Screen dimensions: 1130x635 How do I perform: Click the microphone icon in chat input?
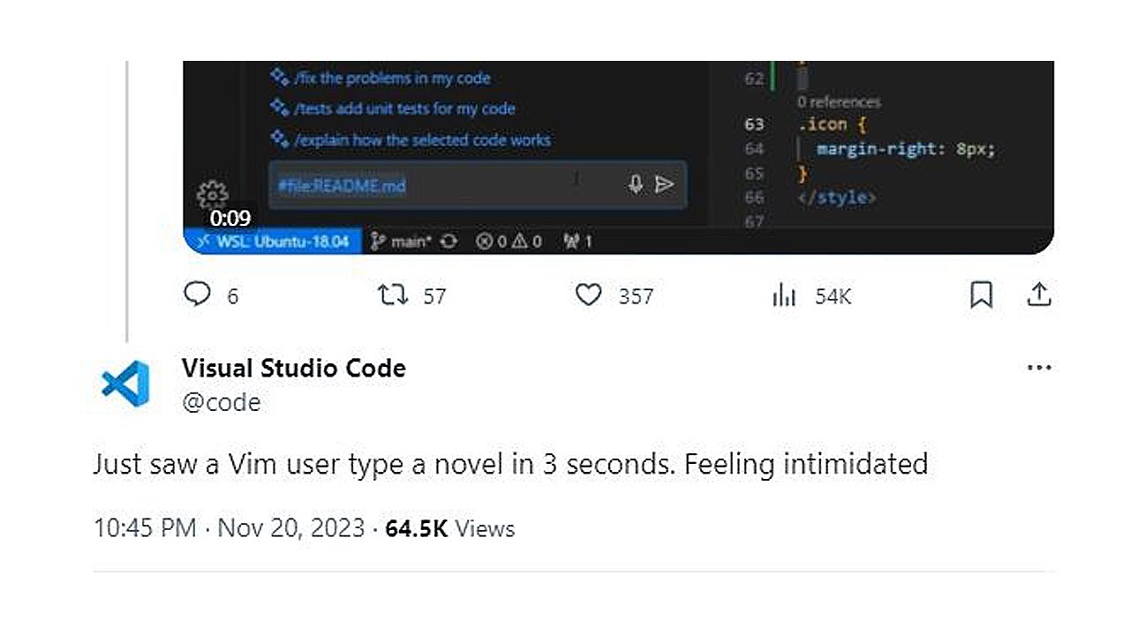(x=635, y=184)
